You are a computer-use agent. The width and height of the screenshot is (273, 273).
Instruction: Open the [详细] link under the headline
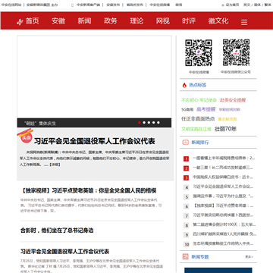(55, 165)
